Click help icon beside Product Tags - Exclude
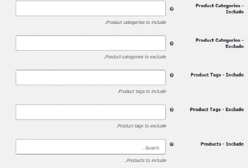The width and height of the screenshot is (248, 168). point(172,110)
